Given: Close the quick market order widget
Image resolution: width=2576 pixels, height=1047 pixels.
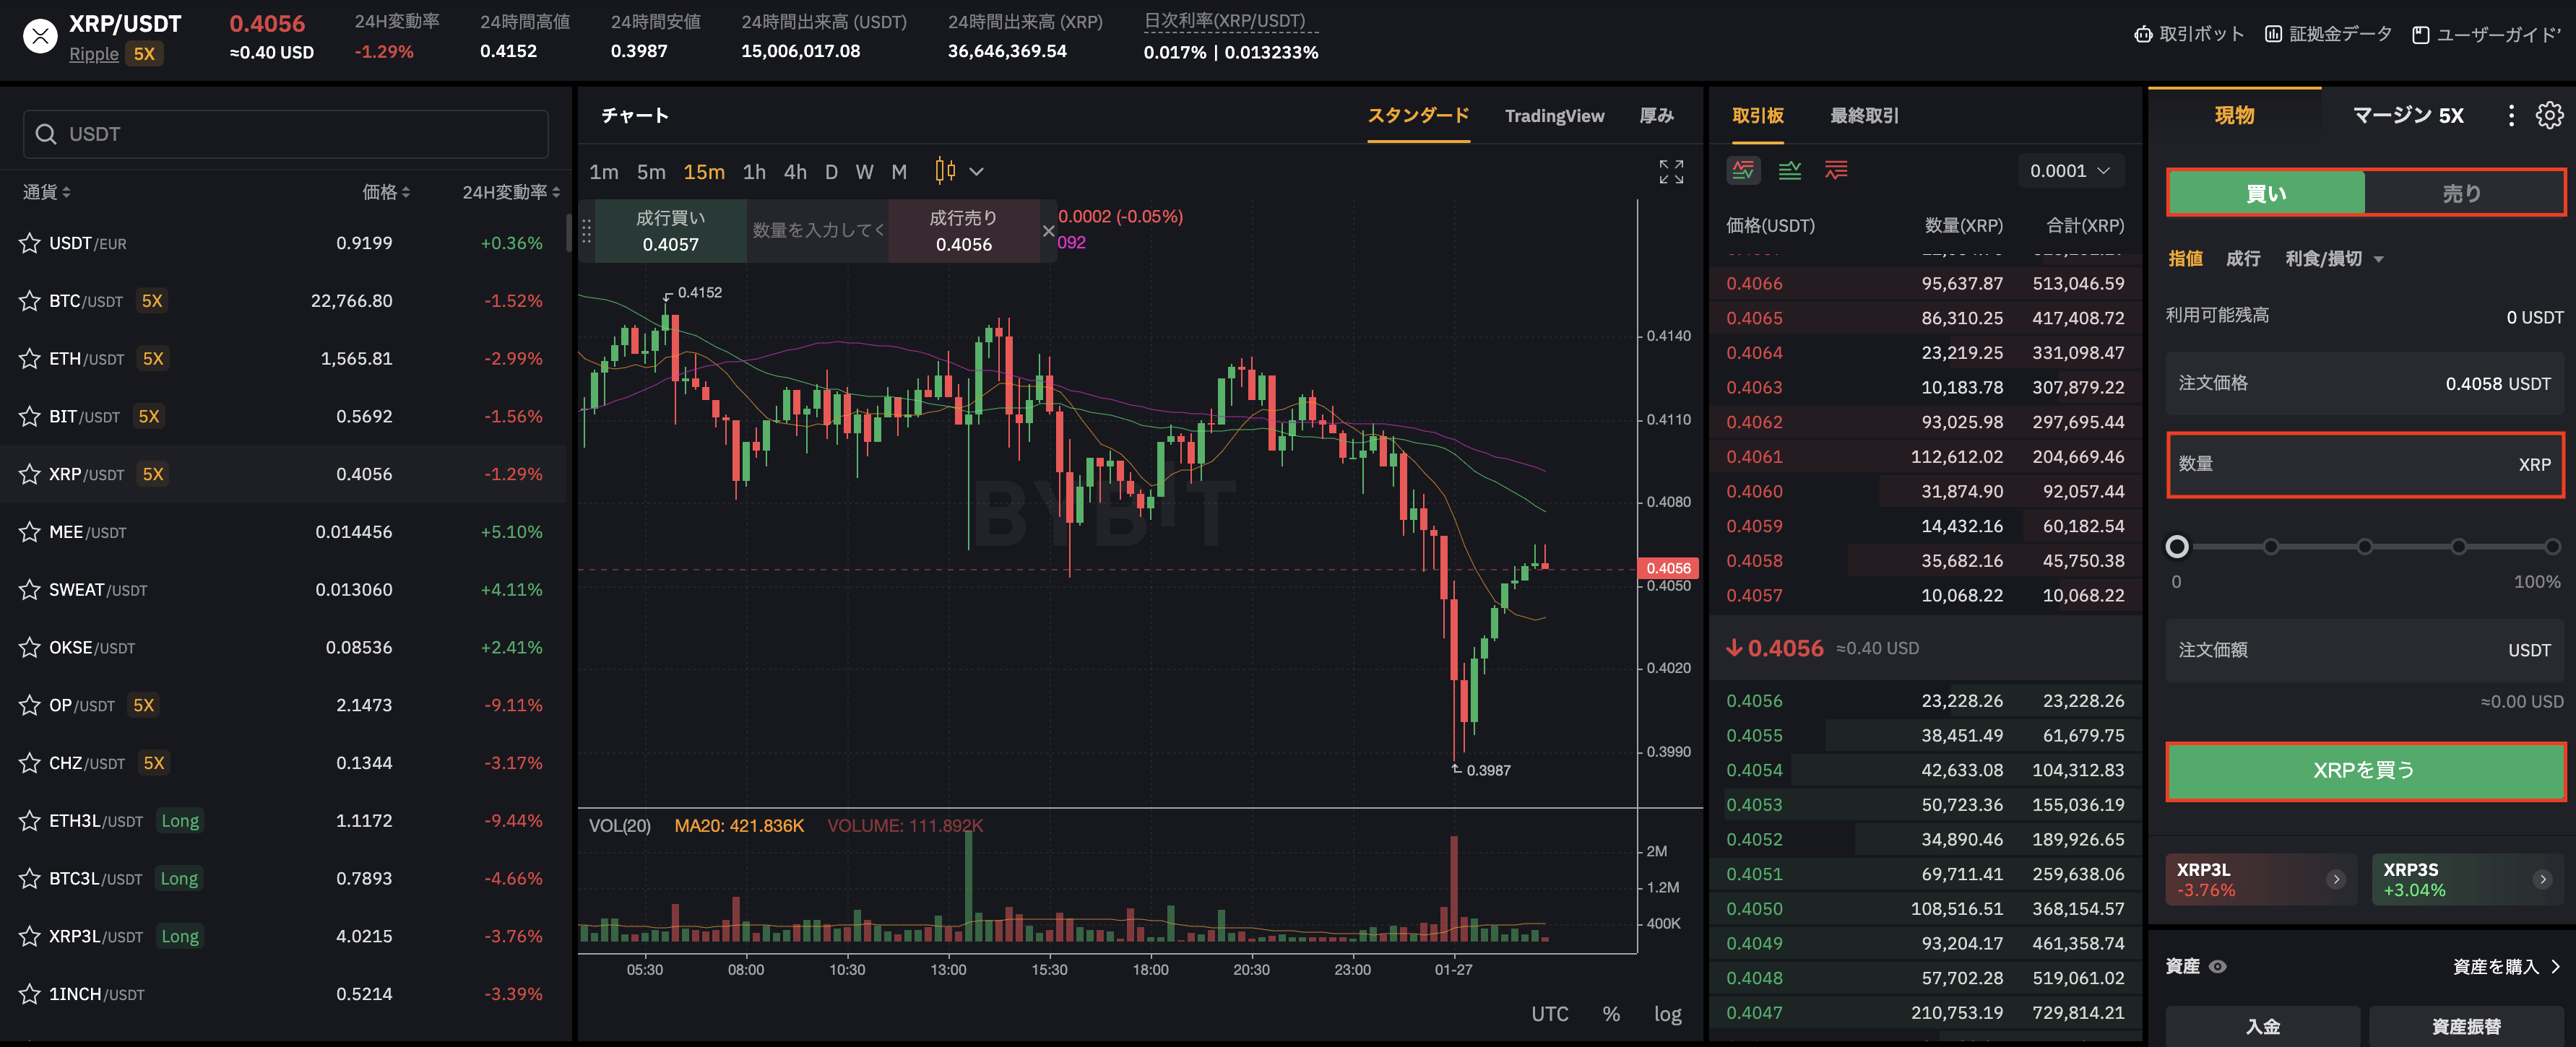Looking at the screenshot, I should 1048,231.
